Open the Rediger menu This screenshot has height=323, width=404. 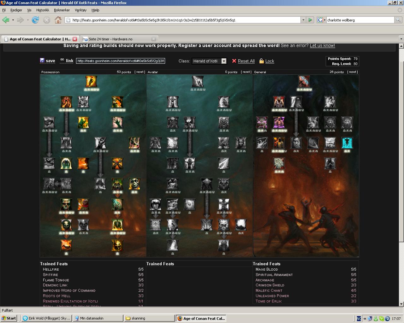[16, 10]
